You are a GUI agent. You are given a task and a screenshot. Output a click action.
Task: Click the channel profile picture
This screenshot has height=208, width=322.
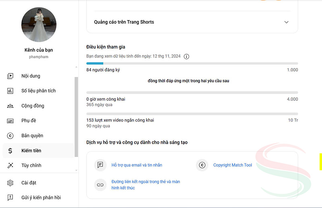[x=39, y=24]
